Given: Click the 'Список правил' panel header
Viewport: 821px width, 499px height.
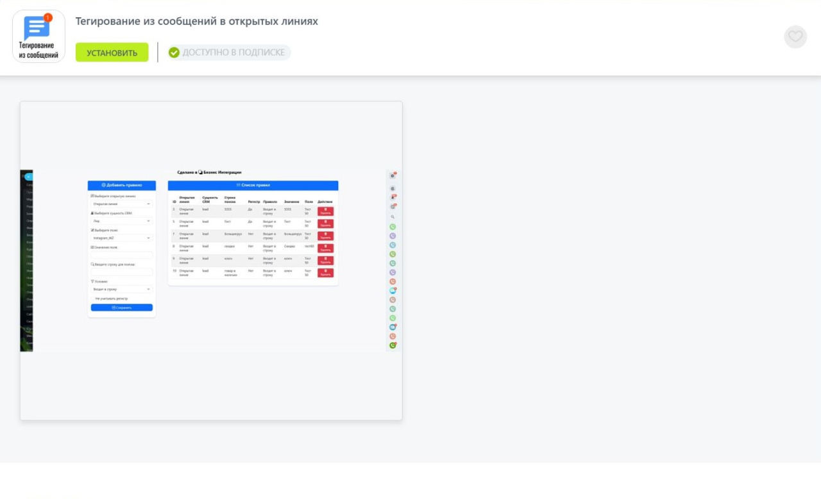Looking at the screenshot, I should tap(253, 185).
